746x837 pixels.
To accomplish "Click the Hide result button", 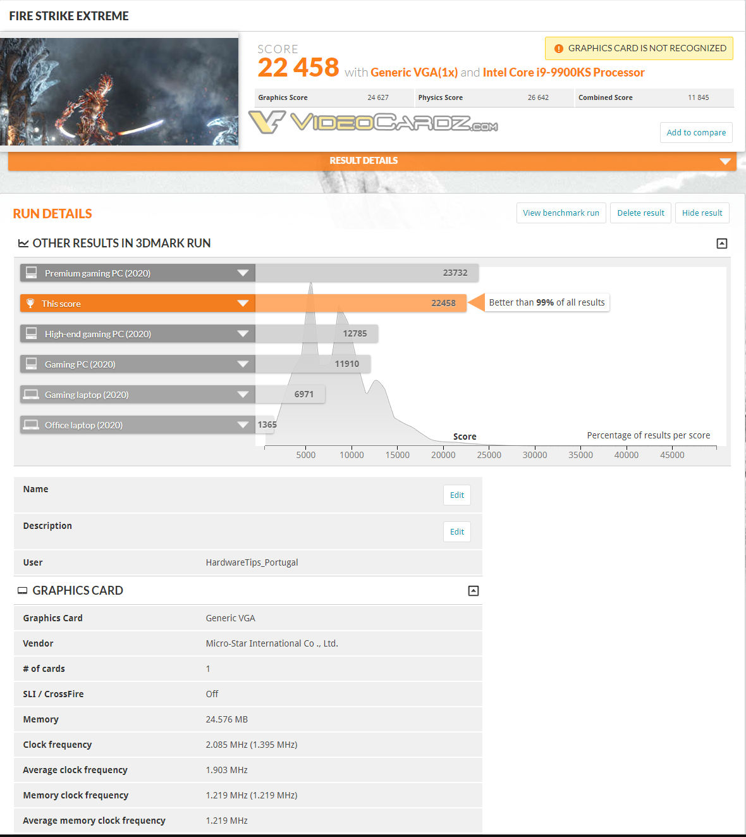I will [702, 213].
